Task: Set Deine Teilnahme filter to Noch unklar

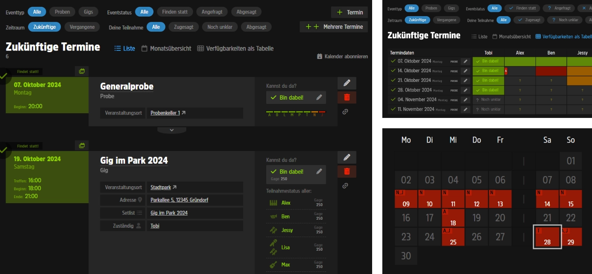Action: (x=220, y=27)
